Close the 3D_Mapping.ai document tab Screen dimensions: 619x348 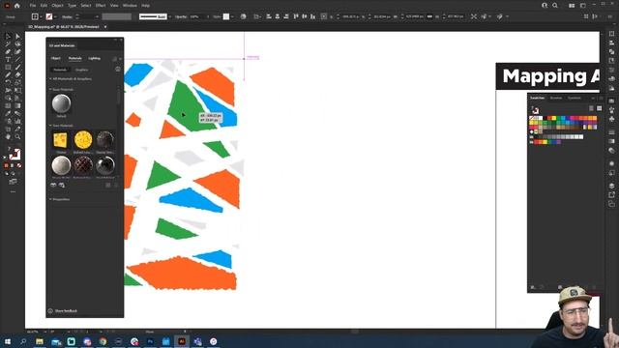(105, 27)
